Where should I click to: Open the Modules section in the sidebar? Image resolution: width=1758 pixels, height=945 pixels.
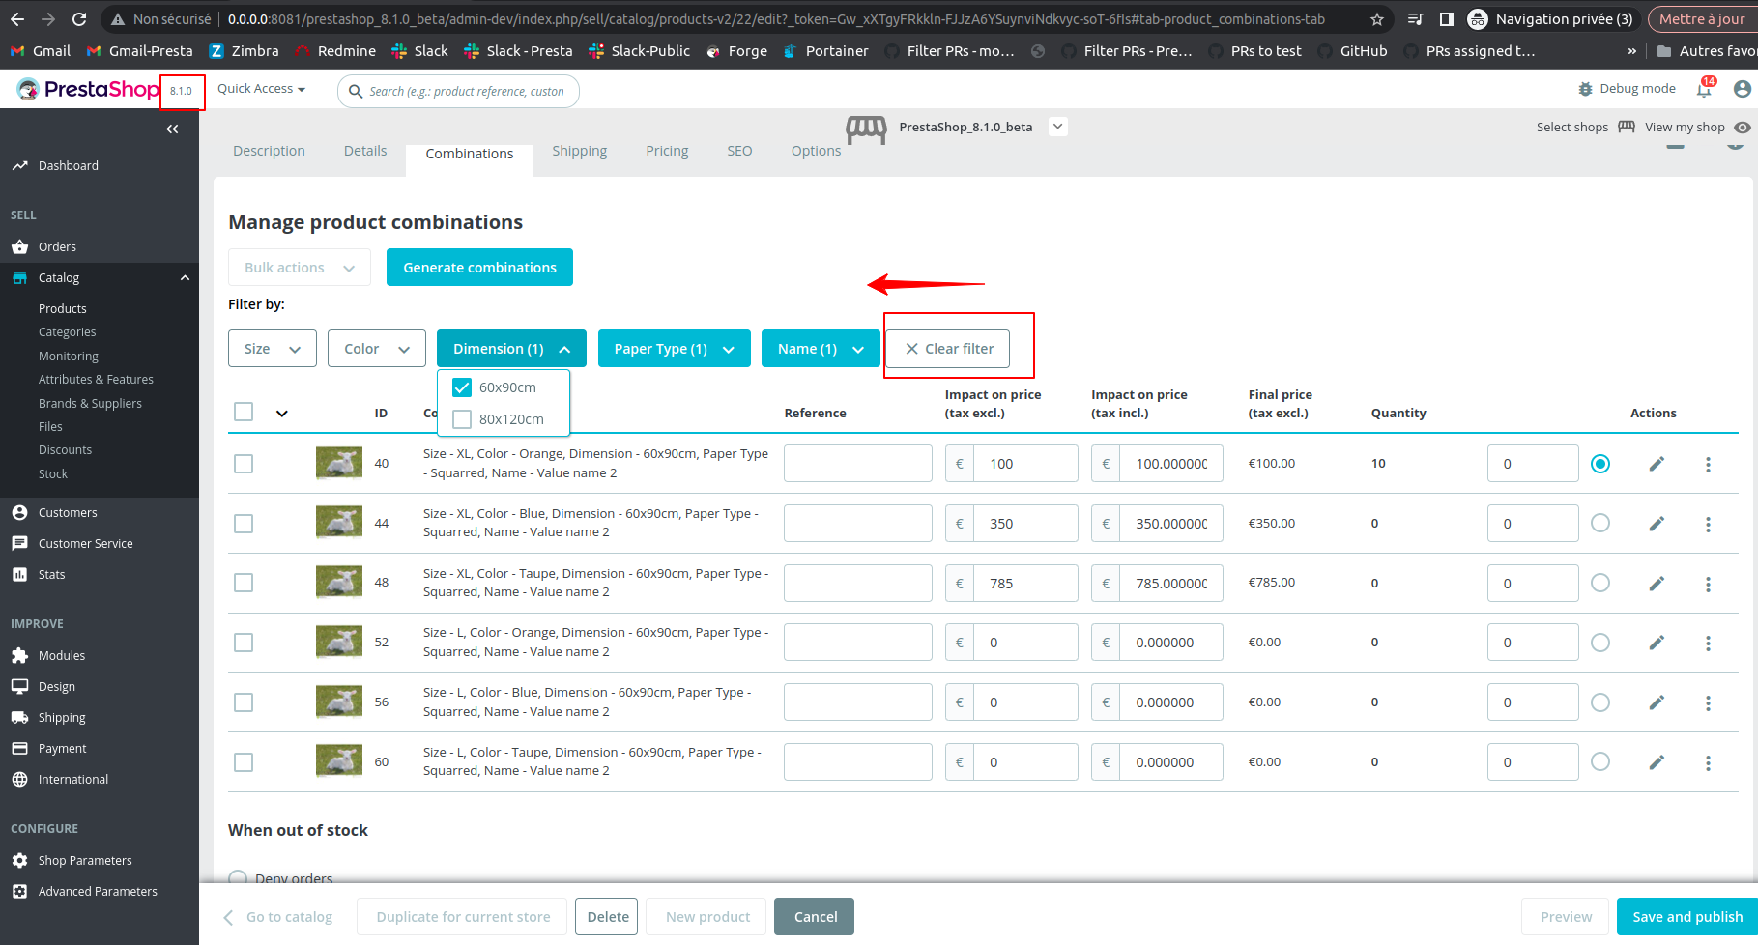[61, 655]
